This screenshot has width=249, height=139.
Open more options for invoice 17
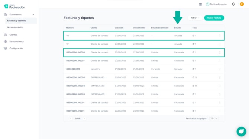tap(220, 44)
